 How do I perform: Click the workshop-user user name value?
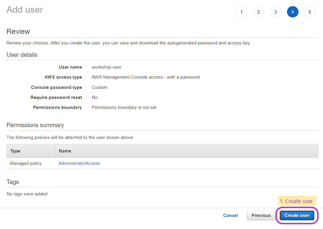point(107,67)
